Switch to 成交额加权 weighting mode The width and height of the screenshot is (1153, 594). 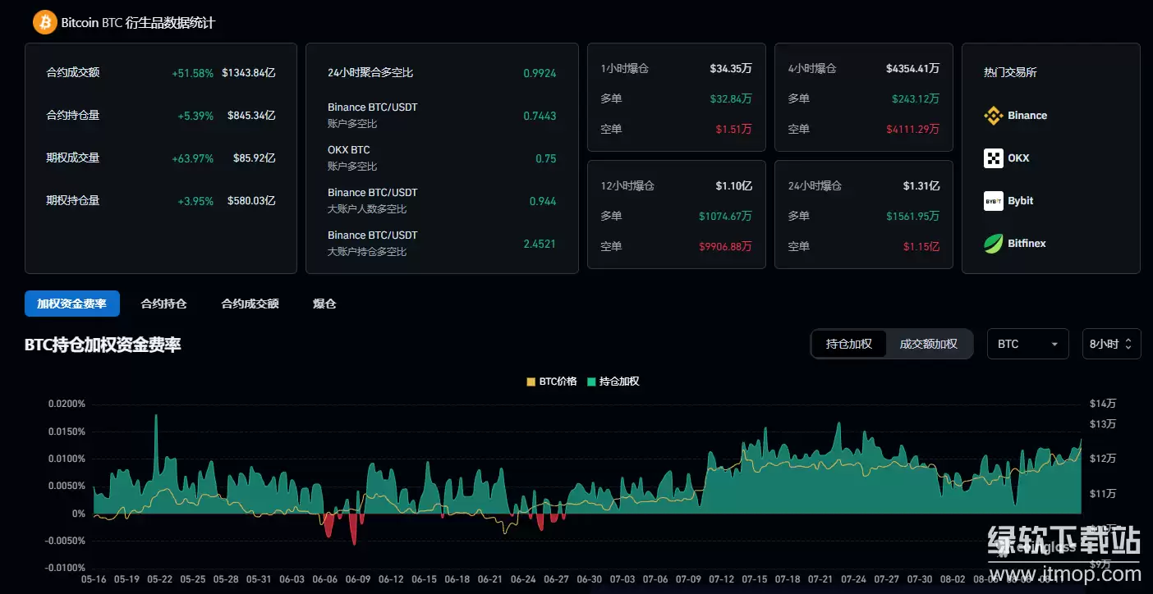coord(929,344)
